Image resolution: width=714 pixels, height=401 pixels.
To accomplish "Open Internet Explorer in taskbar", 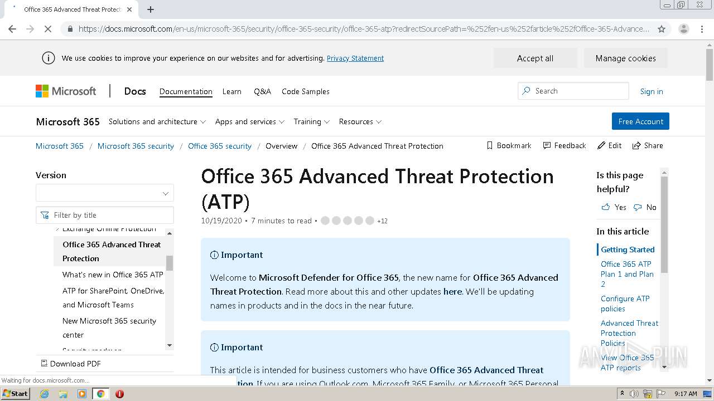I will coord(45,394).
